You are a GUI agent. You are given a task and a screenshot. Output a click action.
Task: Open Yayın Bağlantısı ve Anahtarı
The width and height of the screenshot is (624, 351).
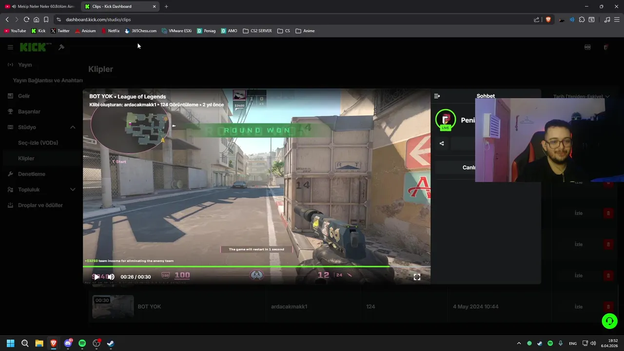coord(48,80)
